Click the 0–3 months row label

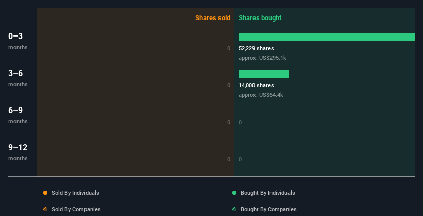click(18, 41)
